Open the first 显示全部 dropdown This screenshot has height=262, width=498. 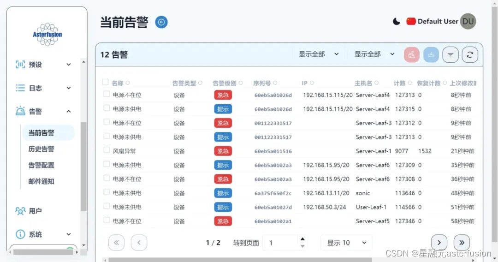click(319, 54)
